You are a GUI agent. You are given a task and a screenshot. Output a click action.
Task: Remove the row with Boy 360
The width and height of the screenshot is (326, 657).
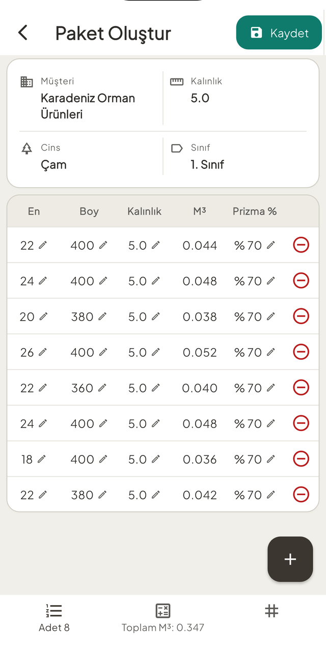(301, 387)
